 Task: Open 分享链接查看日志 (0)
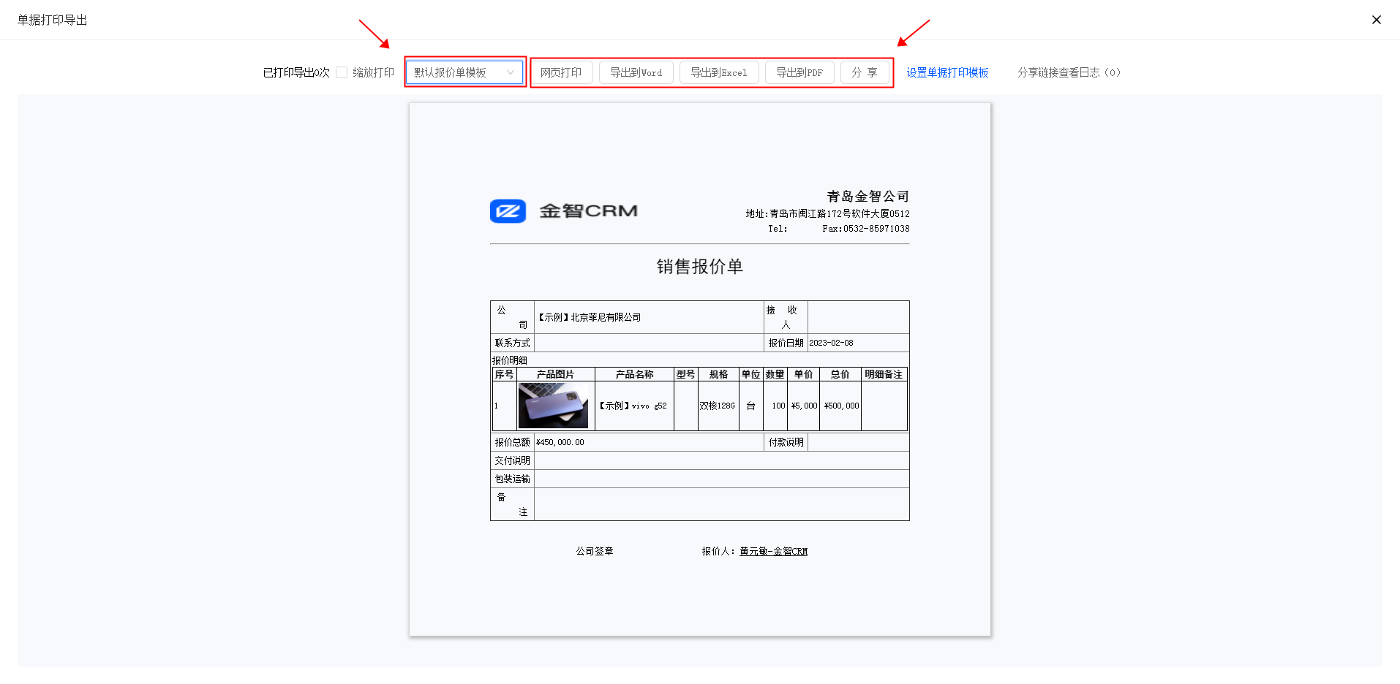click(1069, 72)
